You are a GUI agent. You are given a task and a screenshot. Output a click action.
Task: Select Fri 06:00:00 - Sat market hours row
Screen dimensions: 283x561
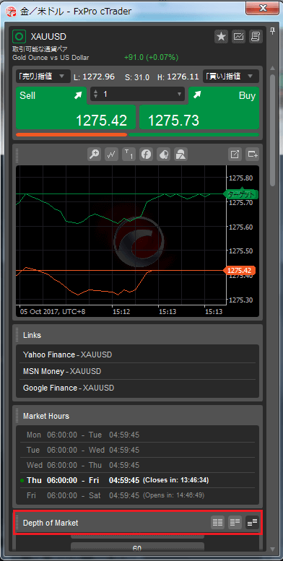pyautogui.click(x=137, y=495)
